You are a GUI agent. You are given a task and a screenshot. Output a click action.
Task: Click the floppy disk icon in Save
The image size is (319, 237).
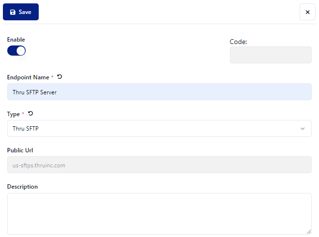point(13,12)
